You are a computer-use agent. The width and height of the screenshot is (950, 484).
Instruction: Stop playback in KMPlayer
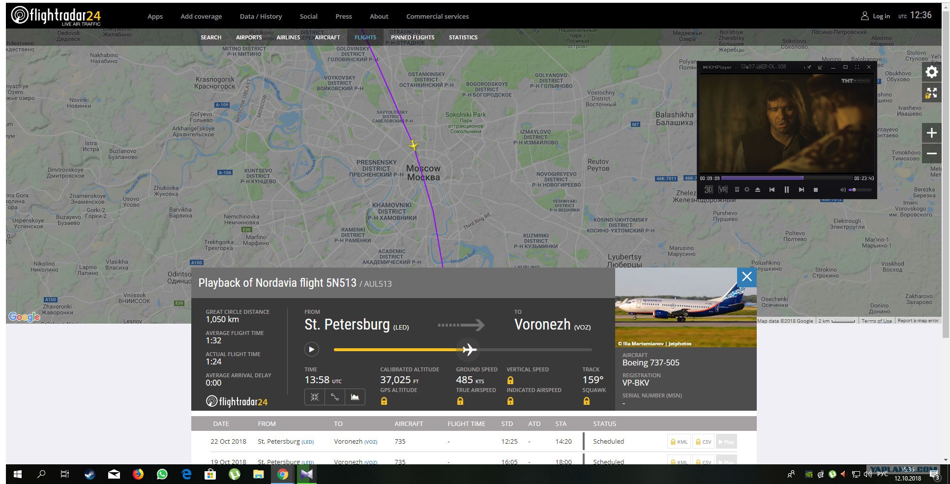[x=816, y=190]
